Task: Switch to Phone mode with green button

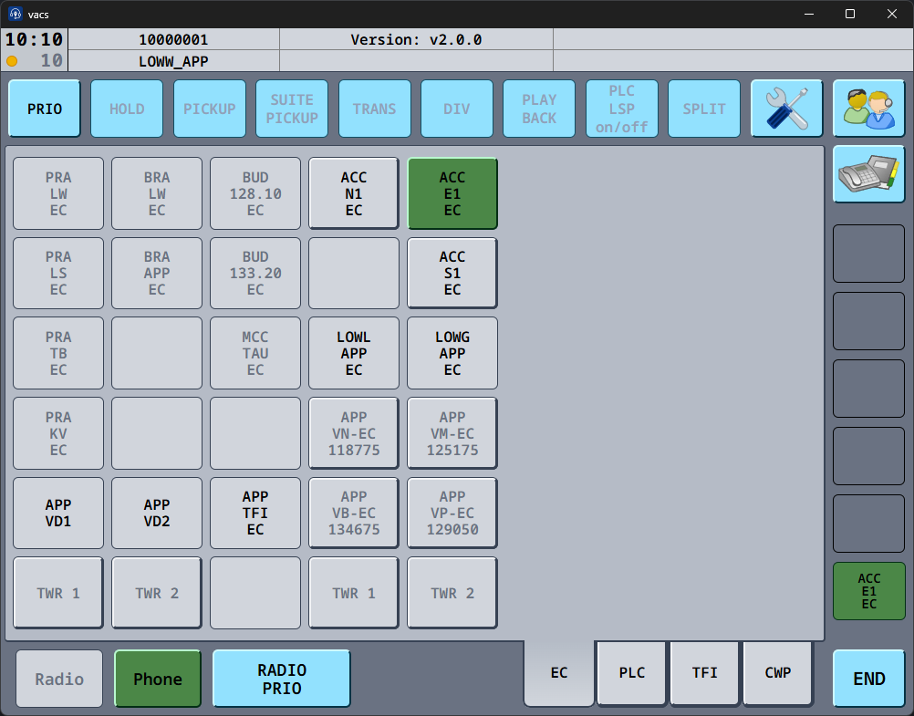Action: coord(158,679)
